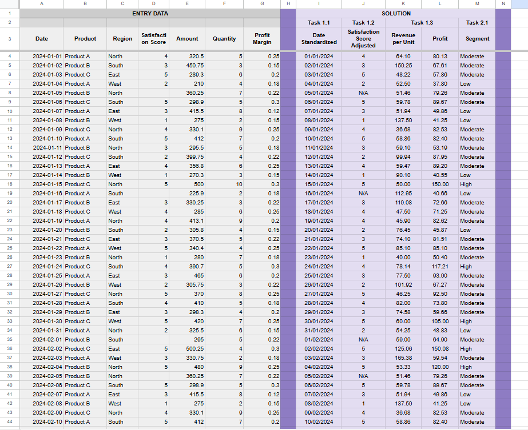528x430 pixels.
Task: Select column K header
Action: click(x=403, y=3)
